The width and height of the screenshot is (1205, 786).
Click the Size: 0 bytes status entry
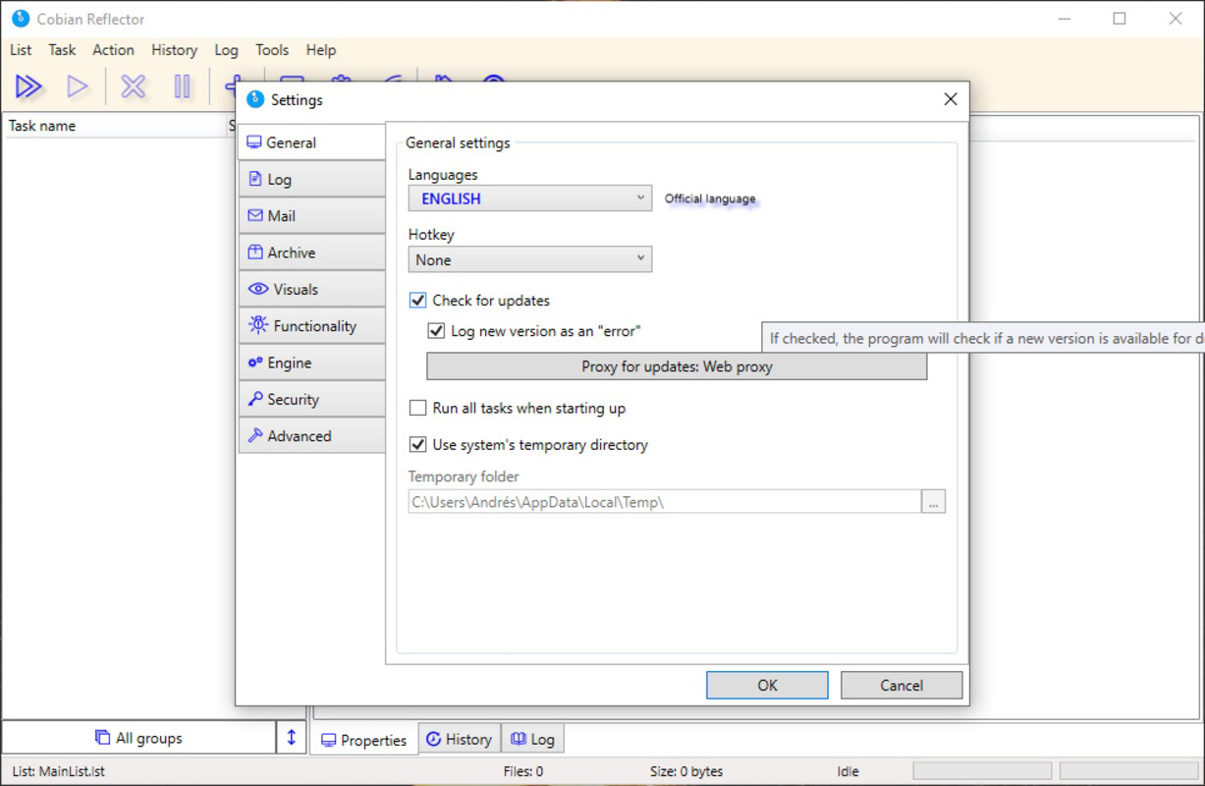point(686,771)
